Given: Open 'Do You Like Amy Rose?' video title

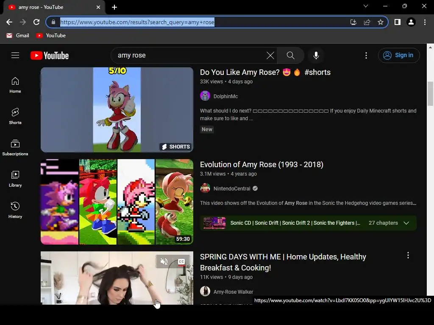Looking at the screenshot, I should [265, 72].
